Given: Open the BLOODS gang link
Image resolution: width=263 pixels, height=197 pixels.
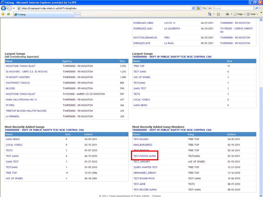Looking at the screenshot, I should coord(10,88).
